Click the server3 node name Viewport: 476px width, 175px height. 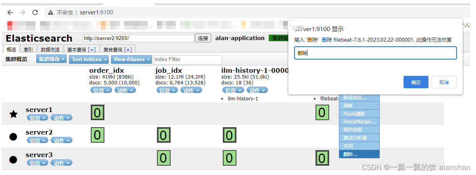point(39,155)
